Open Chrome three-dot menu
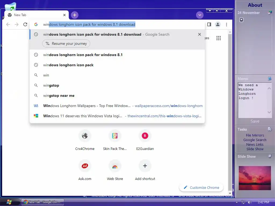The height and width of the screenshot is (206, 275). [x=226, y=24]
